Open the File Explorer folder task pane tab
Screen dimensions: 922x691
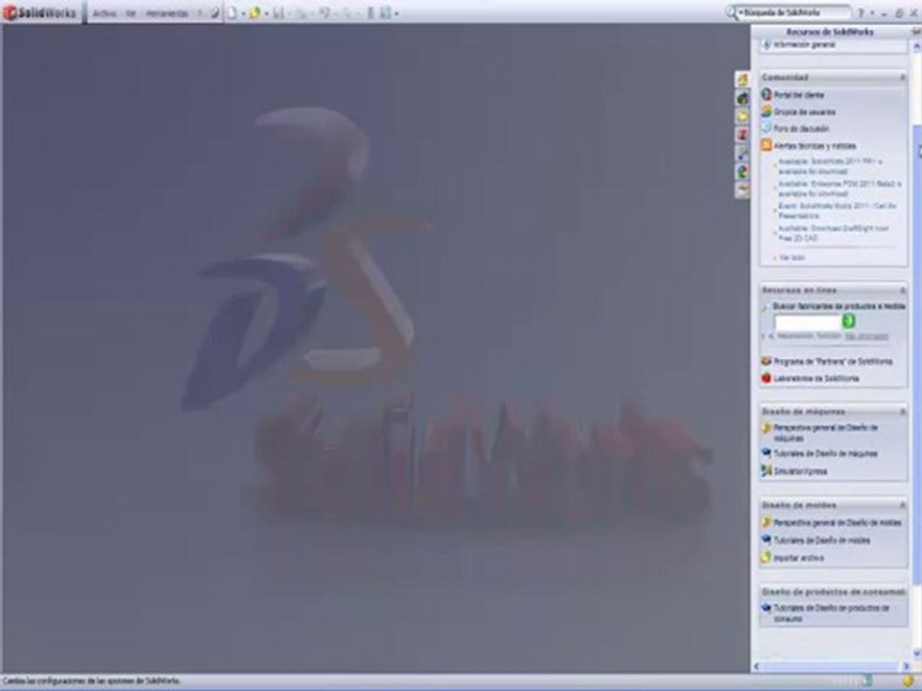(742, 116)
